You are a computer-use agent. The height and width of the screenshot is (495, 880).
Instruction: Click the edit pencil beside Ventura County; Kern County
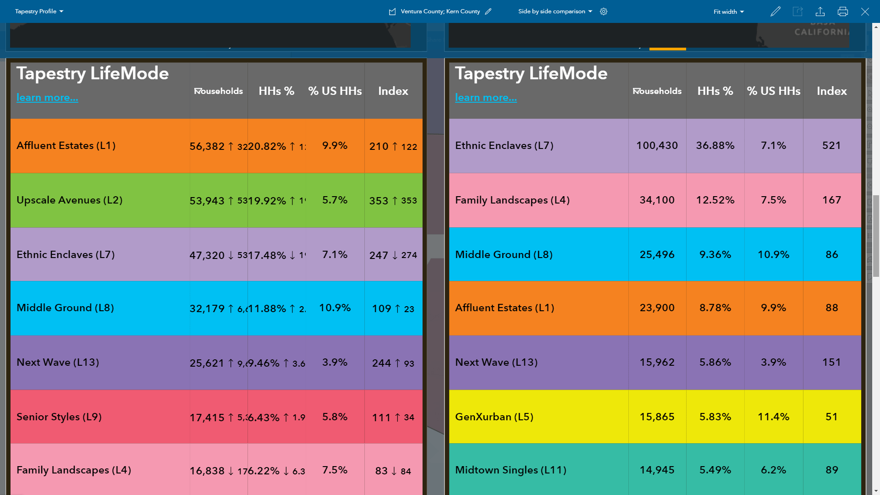tap(488, 11)
